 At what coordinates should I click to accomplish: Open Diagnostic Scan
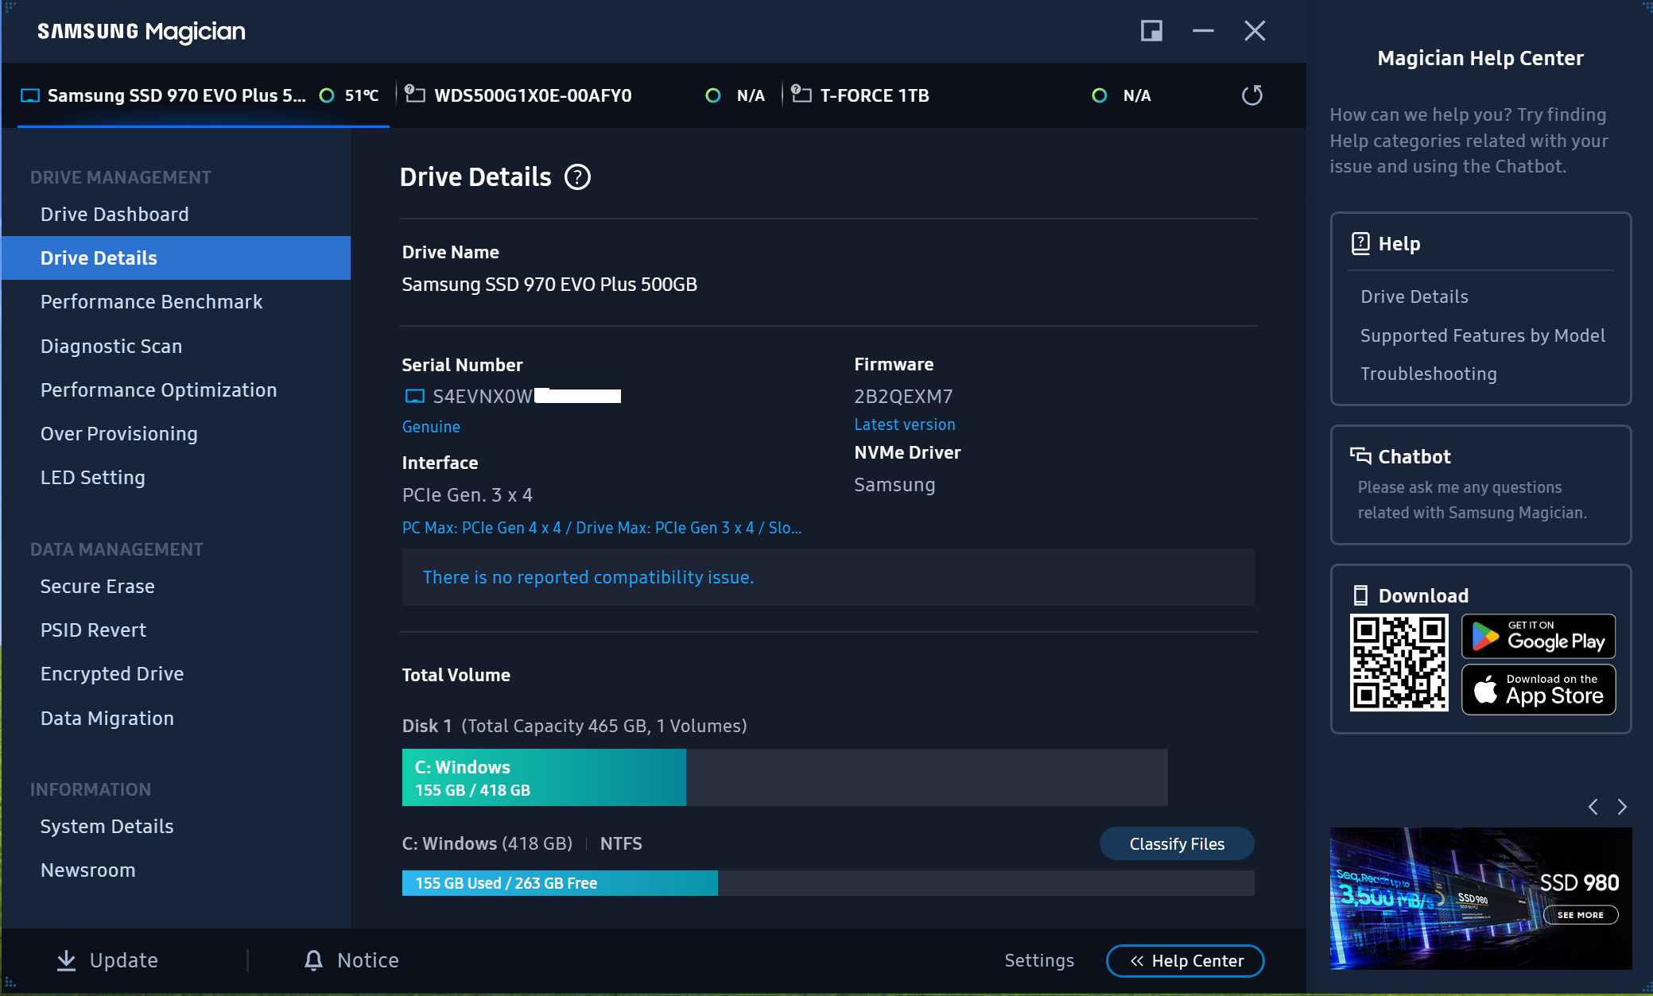pos(176,347)
